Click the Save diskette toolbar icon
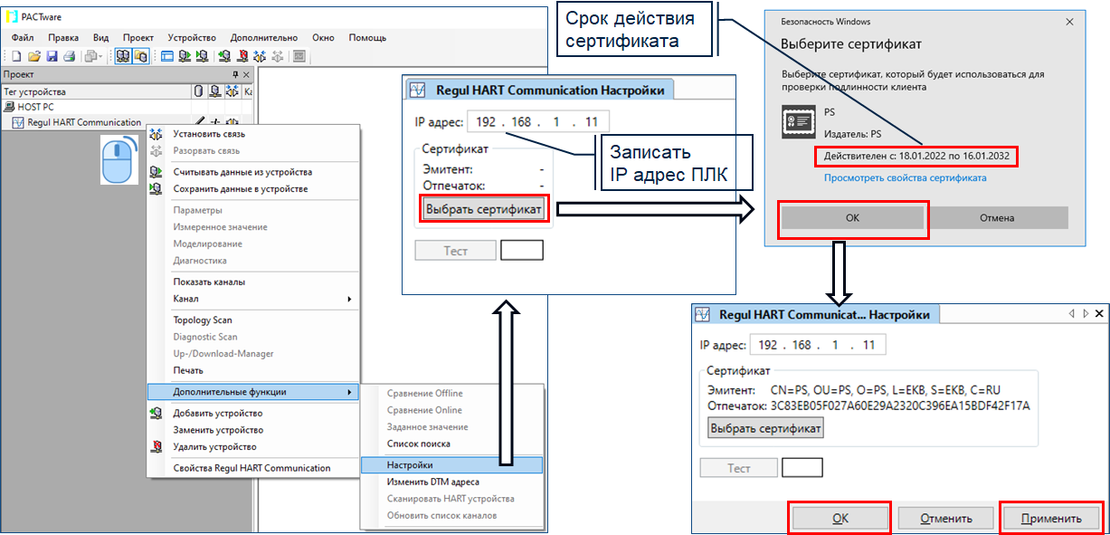This screenshot has height=535, width=1110. click(52, 56)
